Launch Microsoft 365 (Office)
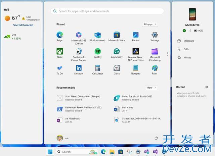215x156 pixels. [79, 38]
